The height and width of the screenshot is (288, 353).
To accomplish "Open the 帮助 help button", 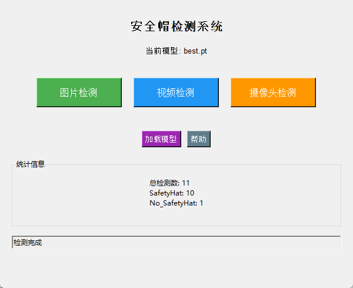I will coord(198,139).
